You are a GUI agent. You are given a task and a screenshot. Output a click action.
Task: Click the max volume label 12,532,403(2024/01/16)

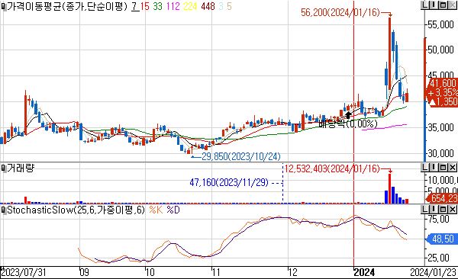[x=332, y=168]
